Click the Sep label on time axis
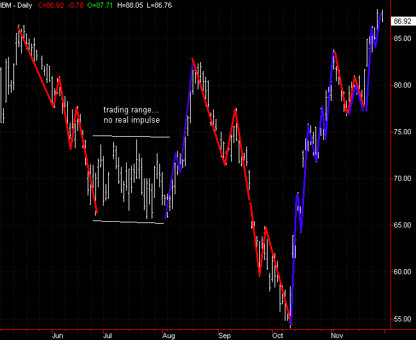The height and width of the screenshot is (340, 416). pyautogui.click(x=225, y=336)
